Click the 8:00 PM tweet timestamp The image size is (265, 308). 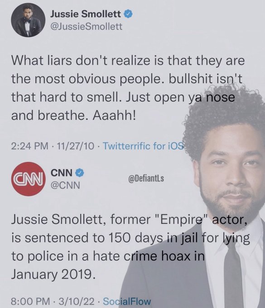coord(30,301)
